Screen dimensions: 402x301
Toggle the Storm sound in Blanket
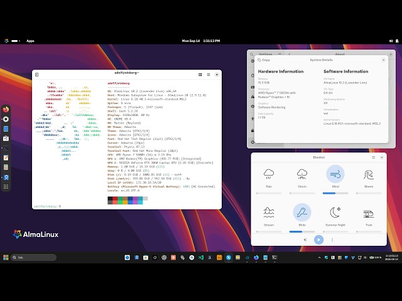click(x=302, y=174)
